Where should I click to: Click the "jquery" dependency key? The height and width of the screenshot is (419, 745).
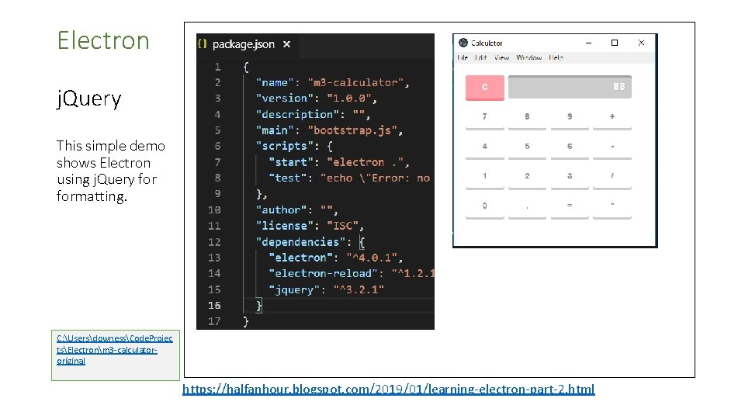tap(294, 289)
